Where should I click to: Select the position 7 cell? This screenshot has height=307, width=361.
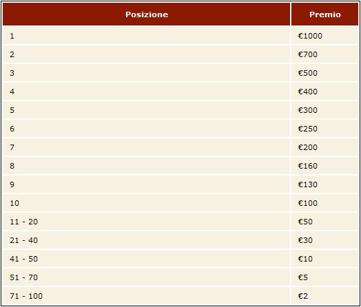[x=147, y=147]
